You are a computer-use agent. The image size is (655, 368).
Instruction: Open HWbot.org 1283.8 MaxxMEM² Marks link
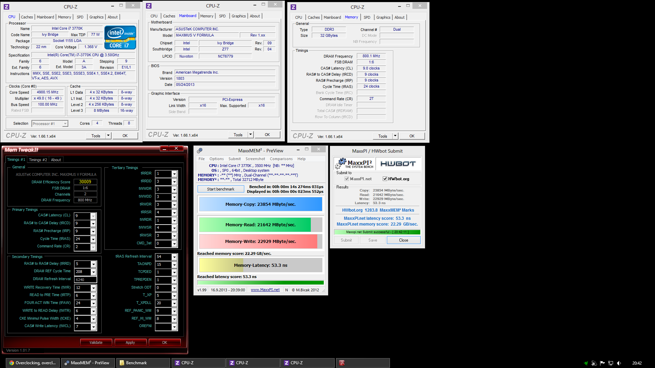tap(378, 210)
